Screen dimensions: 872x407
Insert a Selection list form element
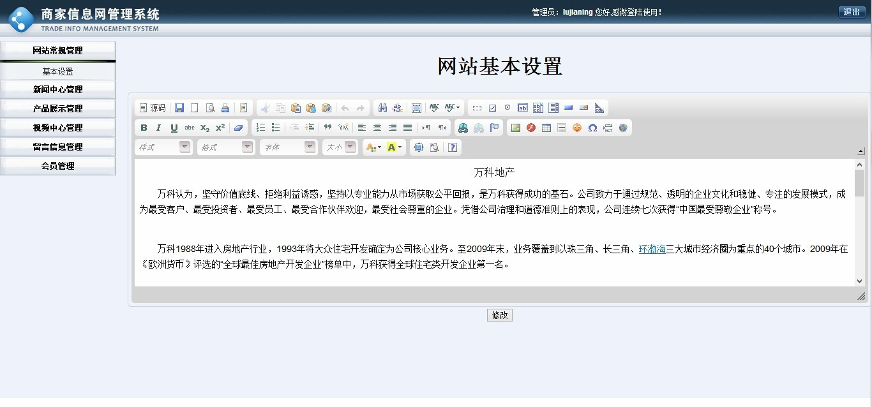553,108
